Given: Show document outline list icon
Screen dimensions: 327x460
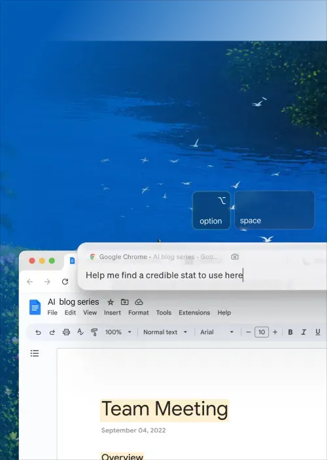Looking at the screenshot, I should point(35,353).
